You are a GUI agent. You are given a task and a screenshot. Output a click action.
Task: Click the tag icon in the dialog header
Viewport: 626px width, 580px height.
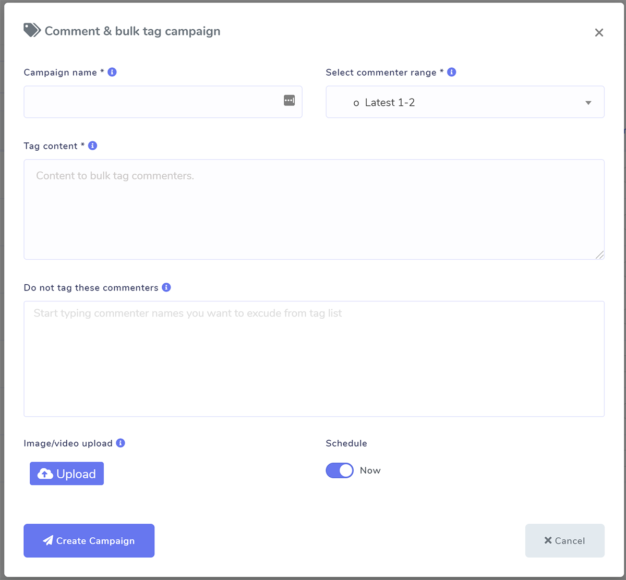point(31,30)
